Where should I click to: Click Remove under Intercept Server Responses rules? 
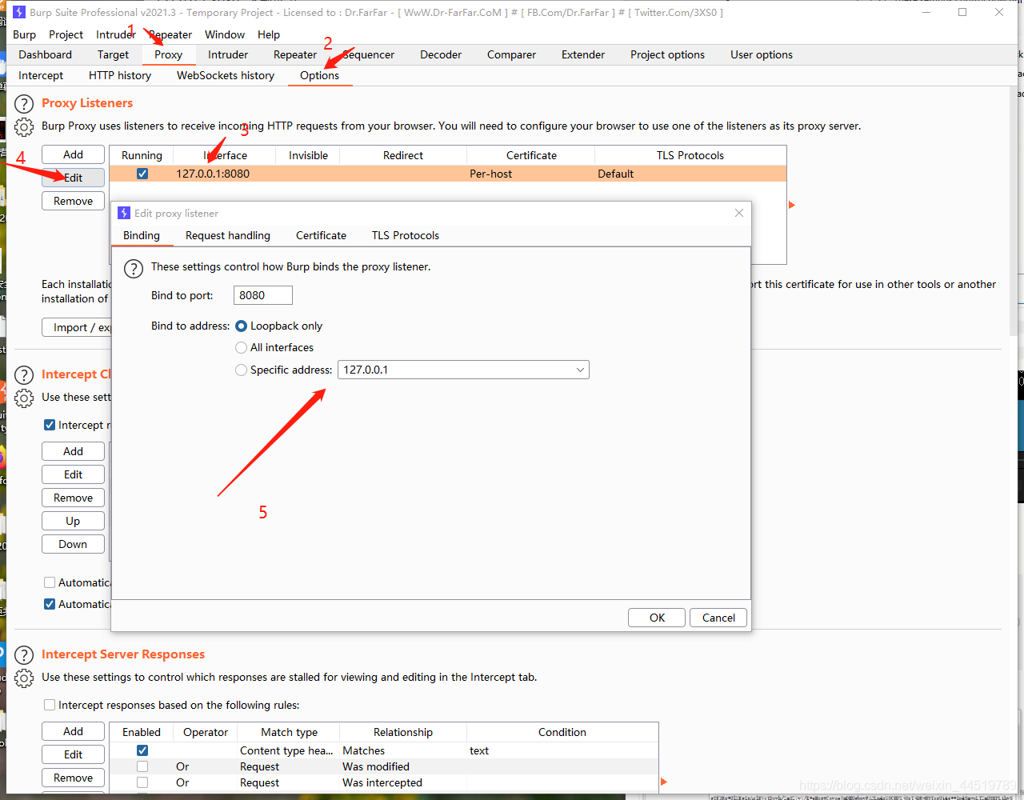click(x=73, y=777)
